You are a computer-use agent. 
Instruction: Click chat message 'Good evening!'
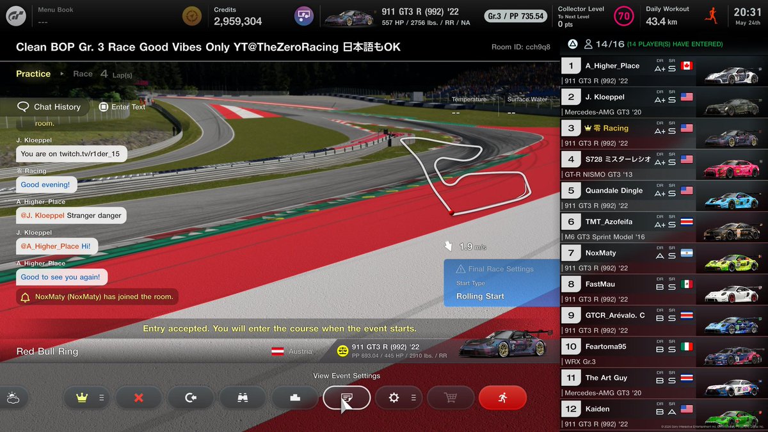(45, 184)
